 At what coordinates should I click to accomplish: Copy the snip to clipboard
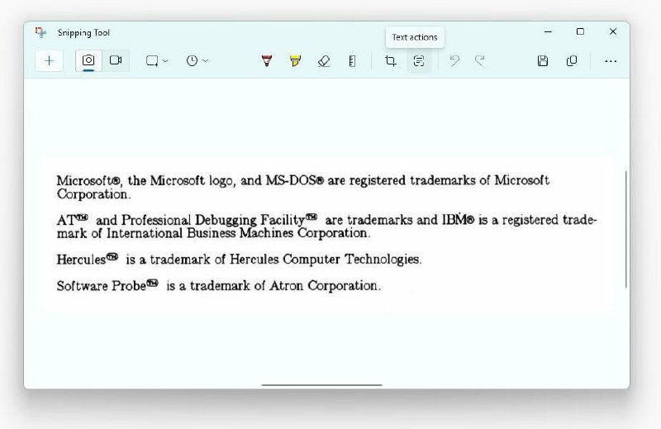[x=572, y=61]
